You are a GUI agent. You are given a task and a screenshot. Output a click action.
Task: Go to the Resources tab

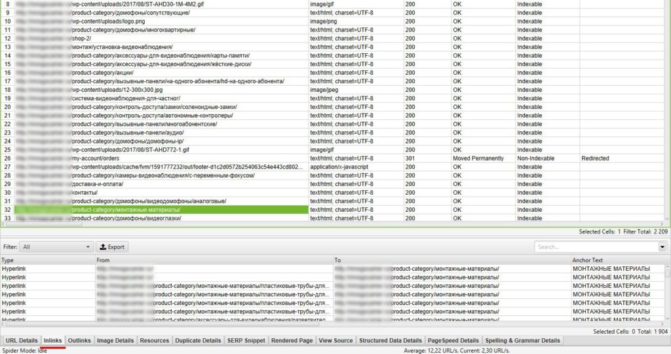point(154,340)
